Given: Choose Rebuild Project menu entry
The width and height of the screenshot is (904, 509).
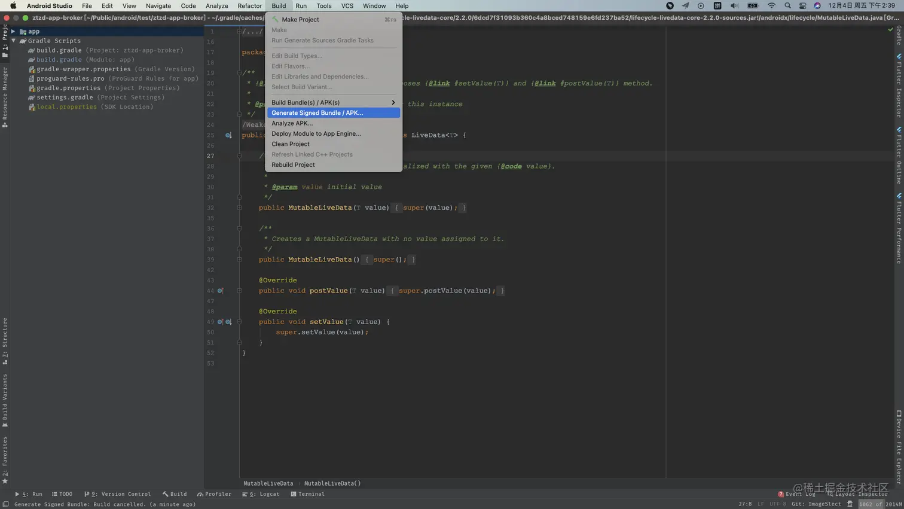Looking at the screenshot, I should point(334,164).
